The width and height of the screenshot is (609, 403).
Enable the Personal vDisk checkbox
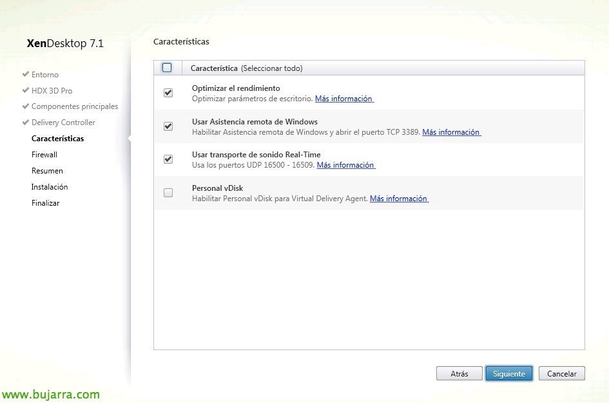[168, 193]
